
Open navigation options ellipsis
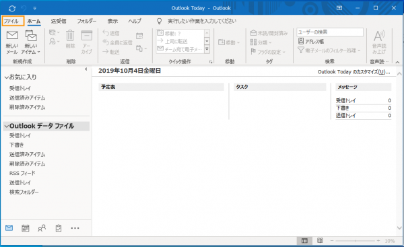[75, 228]
